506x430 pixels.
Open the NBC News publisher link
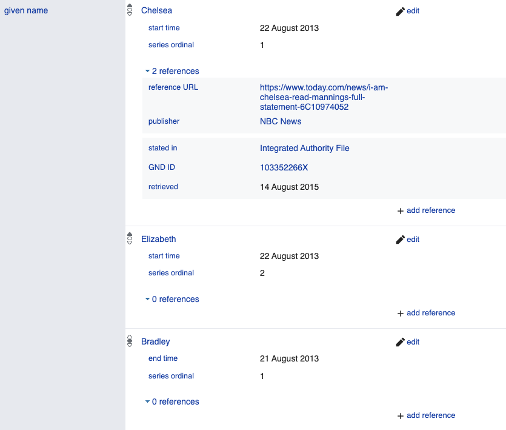tap(281, 121)
